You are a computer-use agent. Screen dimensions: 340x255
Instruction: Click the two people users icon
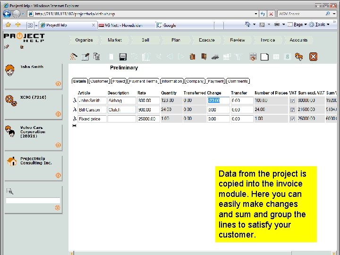pos(299,57)
